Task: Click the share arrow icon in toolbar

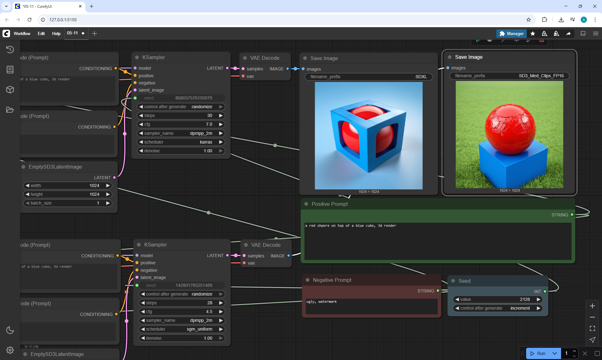Action: tap(568, 33)
